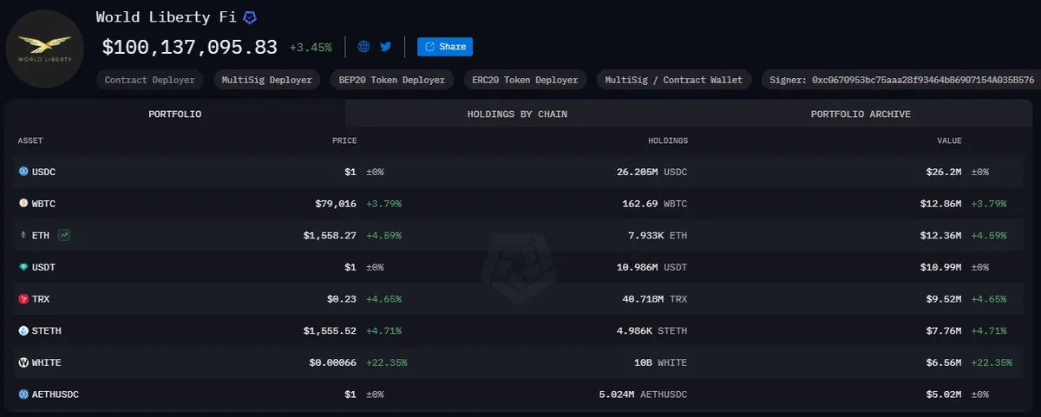Click the USDC coin icon
This screenshot has width=1041, height=417.
click(23, 172)
